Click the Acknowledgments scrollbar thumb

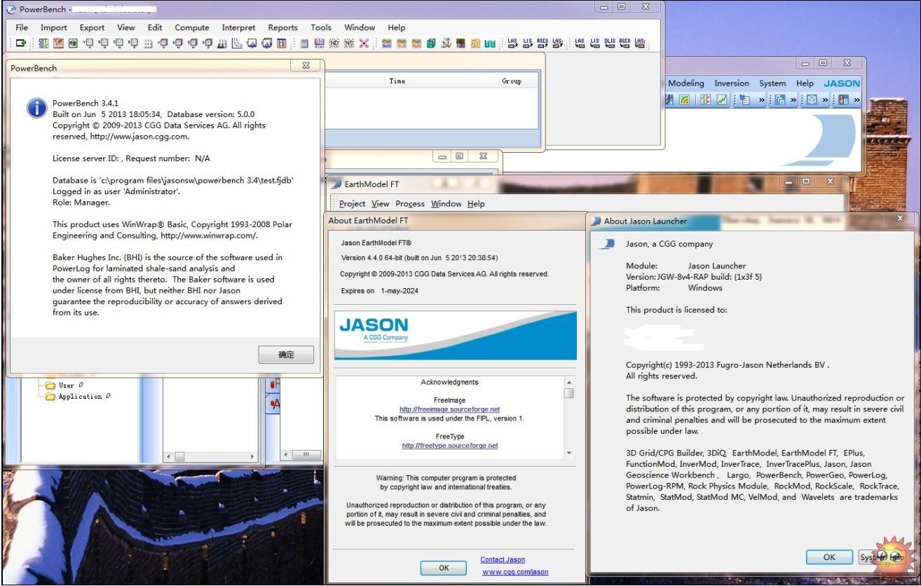(568, 393)
